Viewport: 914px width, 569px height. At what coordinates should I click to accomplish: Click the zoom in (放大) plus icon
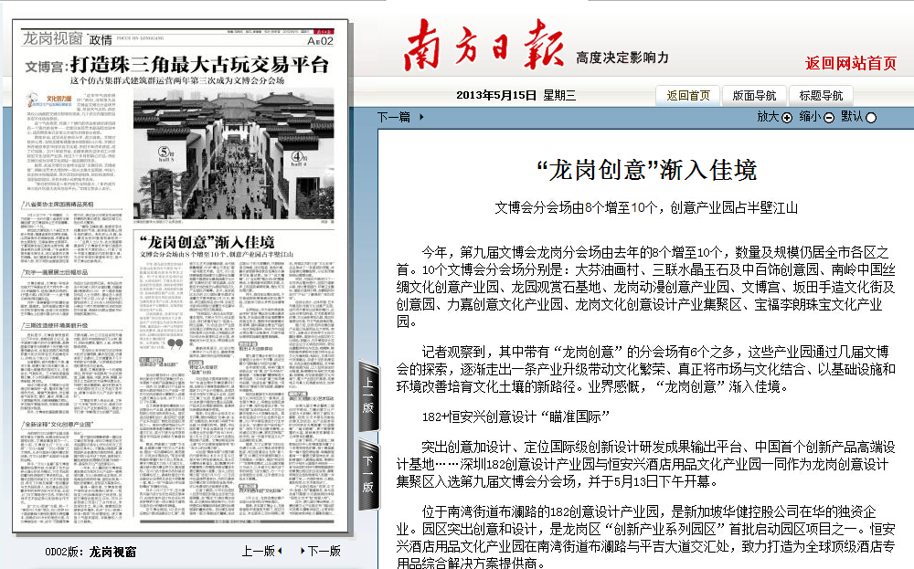coord(786,118)
